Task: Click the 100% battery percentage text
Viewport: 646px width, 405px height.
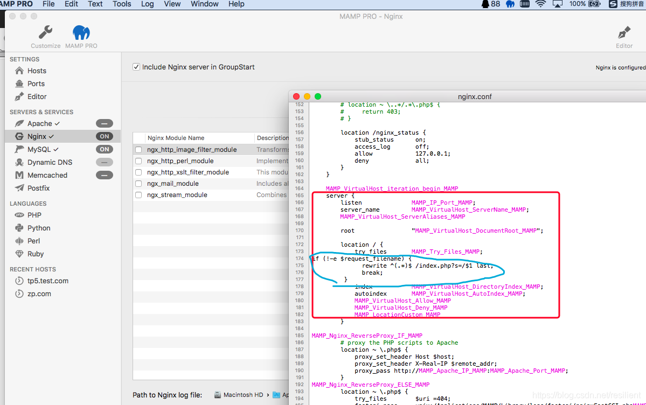Action: tap(577, 4)
